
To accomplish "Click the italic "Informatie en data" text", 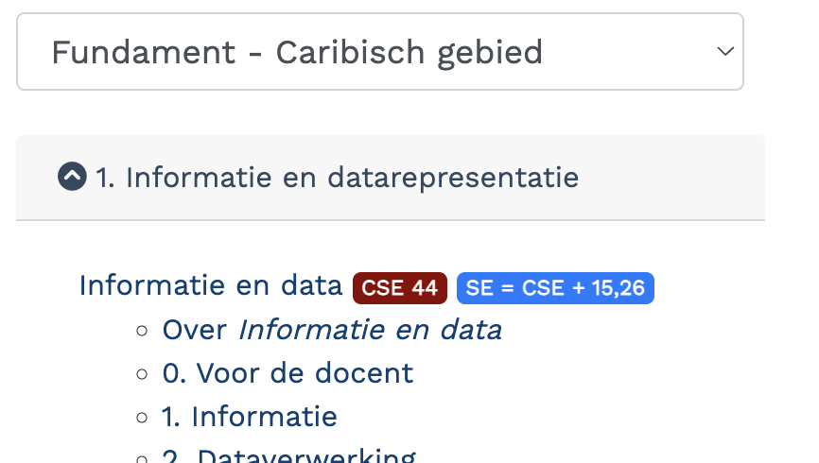I will [370, 330].
